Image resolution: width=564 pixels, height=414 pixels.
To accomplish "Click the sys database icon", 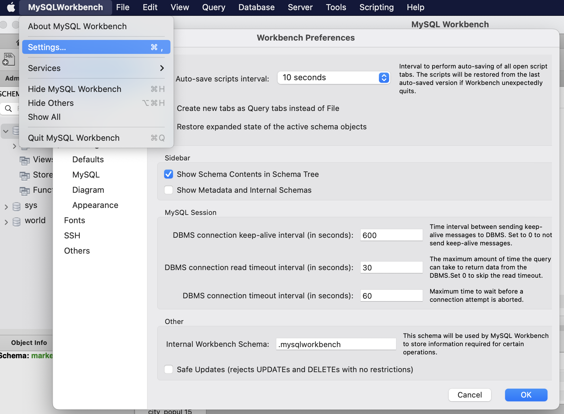I will tap(16, 206).
